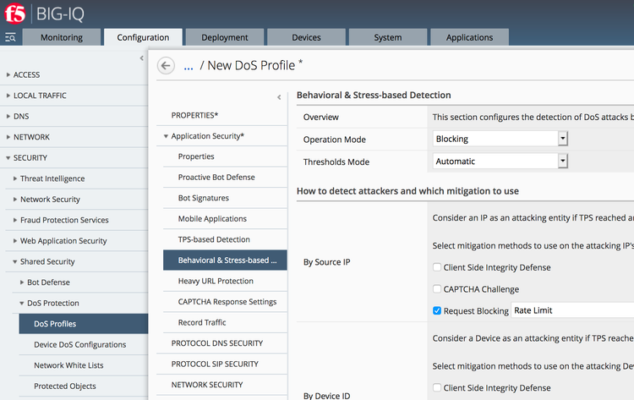Click the Rate Limit selection field
This screenshot has height=400, width=634.
571,310
